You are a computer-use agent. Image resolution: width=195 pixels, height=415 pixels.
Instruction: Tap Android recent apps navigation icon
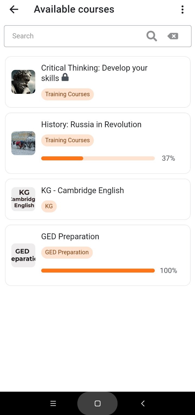[53, 404]
